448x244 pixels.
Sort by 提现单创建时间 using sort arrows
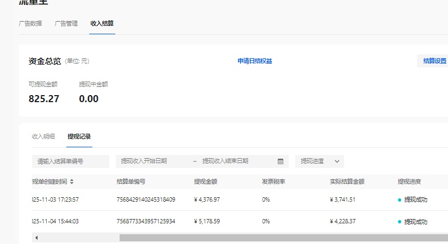[x=72, y=182]
